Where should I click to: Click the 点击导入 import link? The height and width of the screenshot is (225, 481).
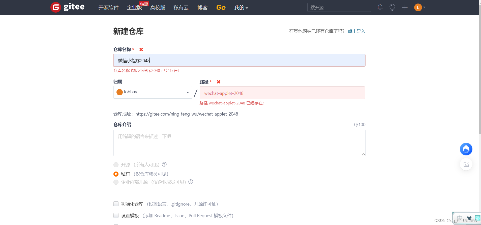coord(356,31)
